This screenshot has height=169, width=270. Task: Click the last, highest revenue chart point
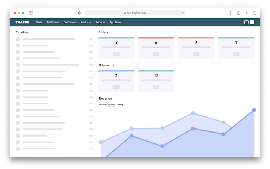point(254,110)
